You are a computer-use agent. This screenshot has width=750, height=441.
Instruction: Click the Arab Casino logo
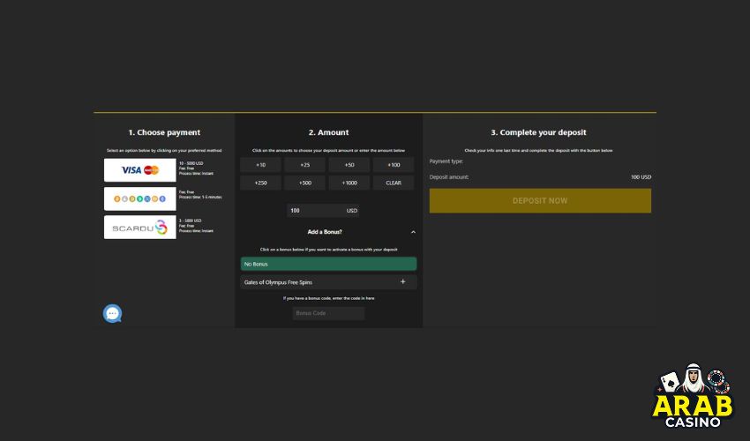click(x=692, y=396)
